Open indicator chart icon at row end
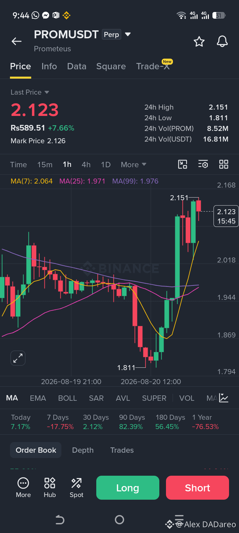The width and height of the screenshot is (239, 533). [224, 398]
